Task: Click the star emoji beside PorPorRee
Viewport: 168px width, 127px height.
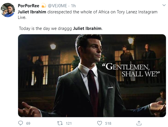Action: (43, 6)
